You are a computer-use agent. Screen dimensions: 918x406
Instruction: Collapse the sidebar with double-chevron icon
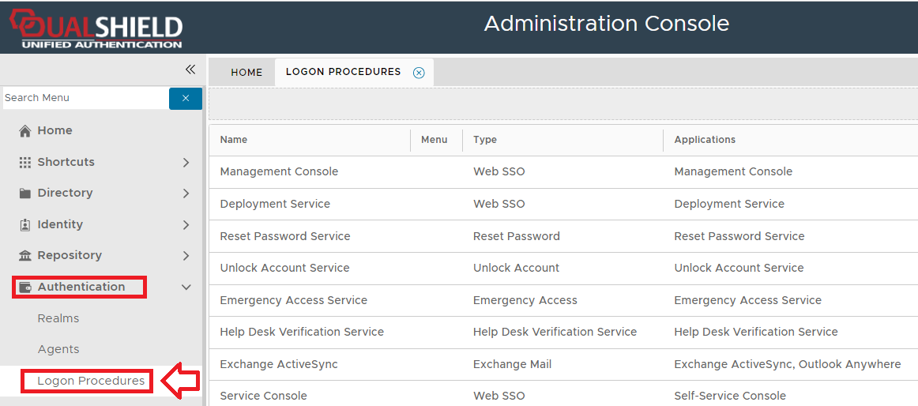tap(190, 70)
